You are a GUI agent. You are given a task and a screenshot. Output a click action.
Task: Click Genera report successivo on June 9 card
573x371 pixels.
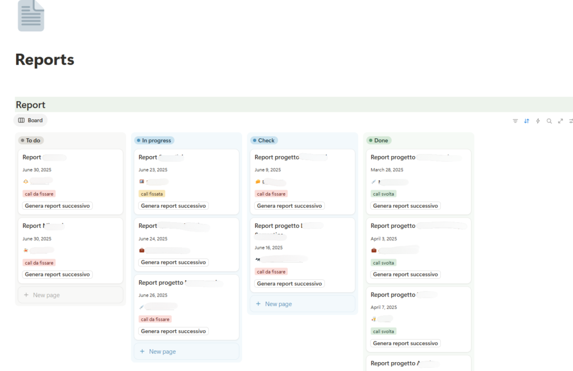(289, 206)
